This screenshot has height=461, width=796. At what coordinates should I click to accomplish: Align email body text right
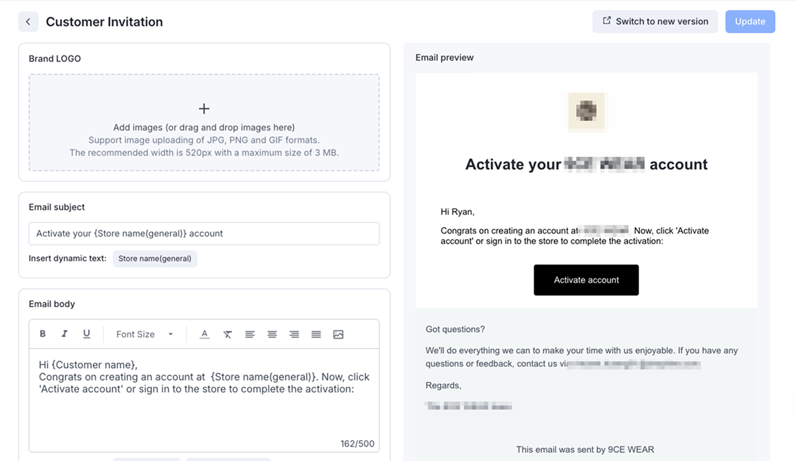pyautogui.click(x=294, y=334)
